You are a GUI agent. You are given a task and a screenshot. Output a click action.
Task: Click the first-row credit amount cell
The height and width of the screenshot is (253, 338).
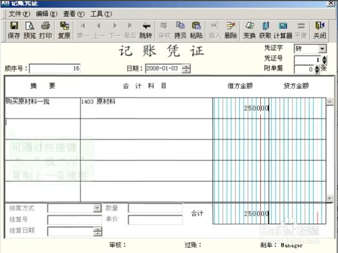click(297, 108)
